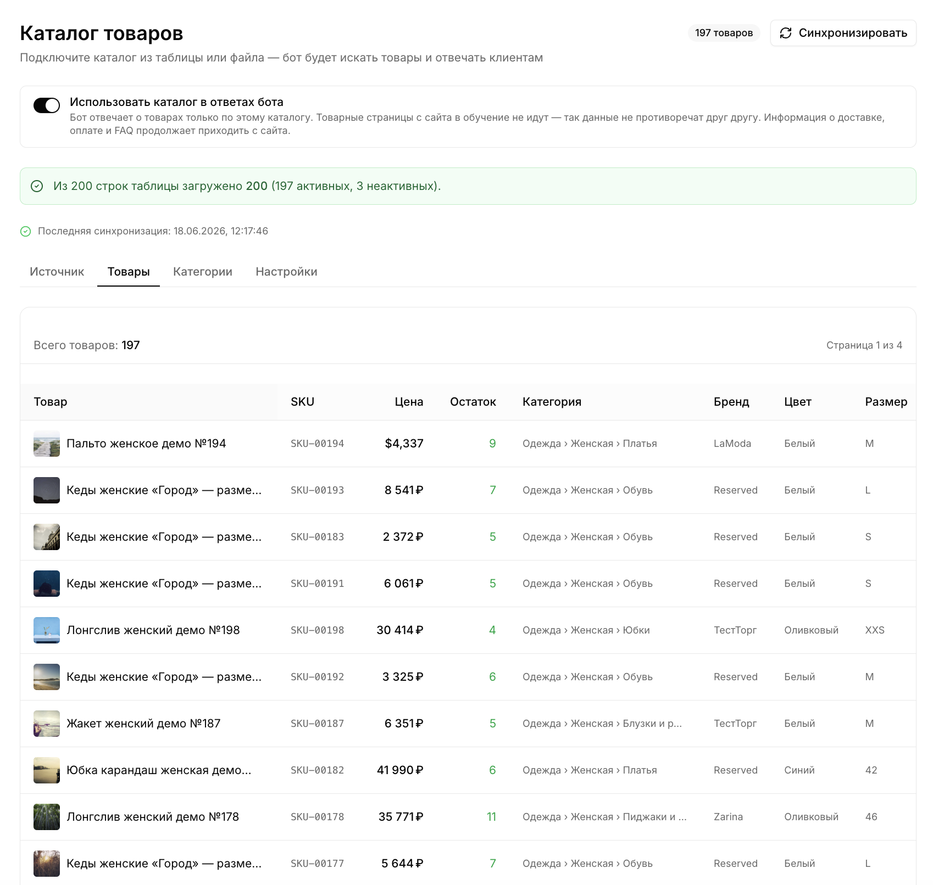
Task: Click category Одежда › Женская › Блузки и р...
Action: [602, 724]
